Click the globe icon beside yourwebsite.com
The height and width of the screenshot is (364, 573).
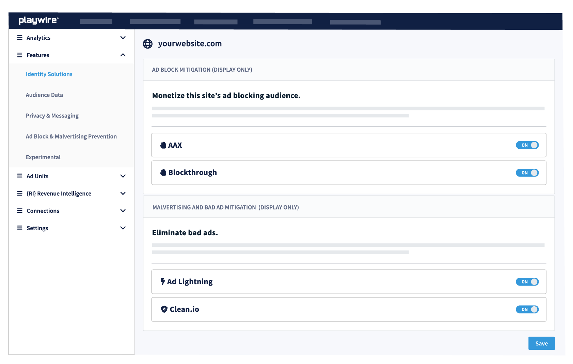148,44
